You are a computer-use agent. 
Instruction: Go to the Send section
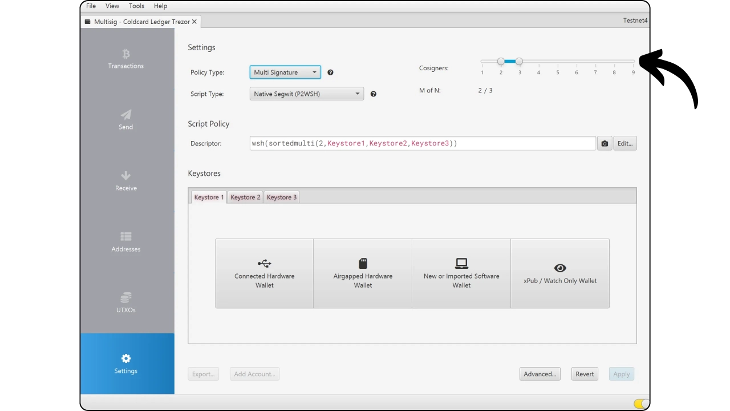pos(126,120)
